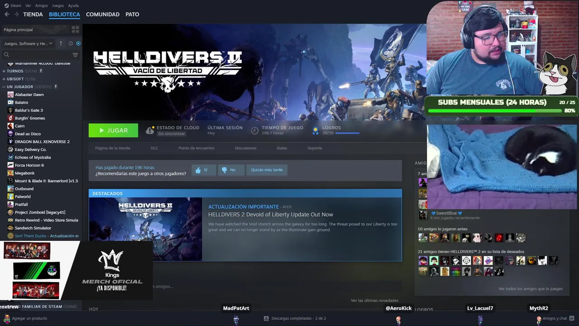Viewport: 579px width, 326px height.
Task: Open Ver todos los amigos que lo juegan
Action: pyautogui.click(x=531, y=289)
